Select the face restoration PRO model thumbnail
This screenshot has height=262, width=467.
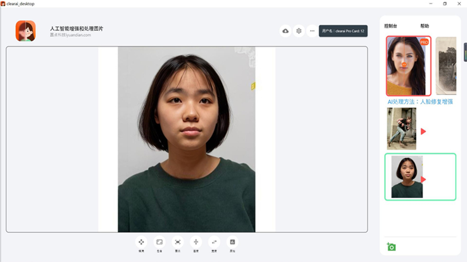[408, 66]
